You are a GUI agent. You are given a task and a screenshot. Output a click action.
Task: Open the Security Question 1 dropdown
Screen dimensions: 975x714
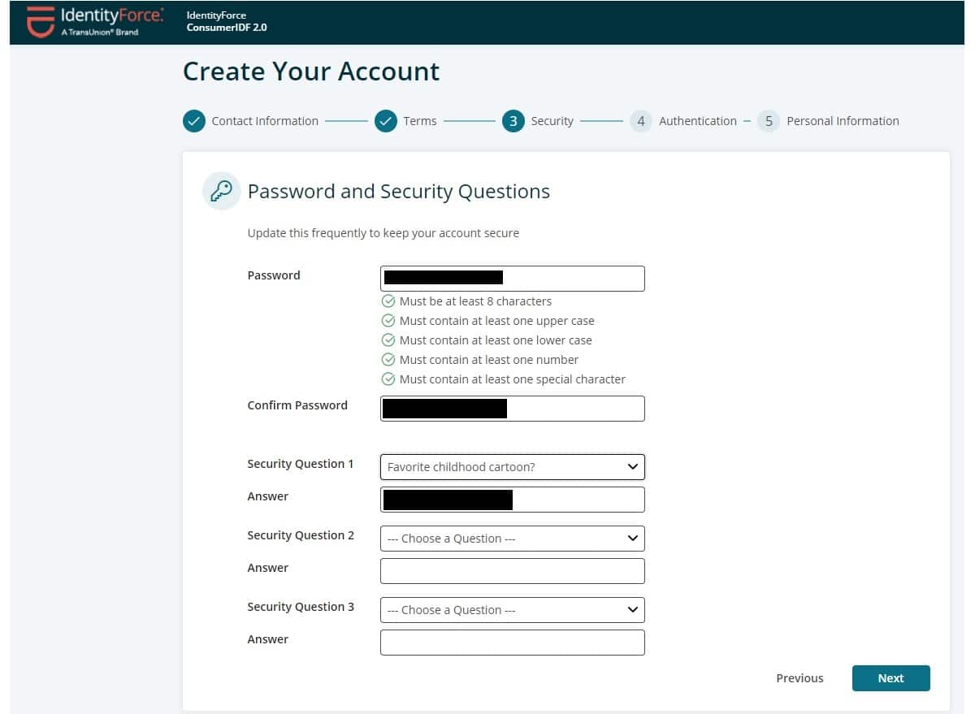click(x=513, y=467)
